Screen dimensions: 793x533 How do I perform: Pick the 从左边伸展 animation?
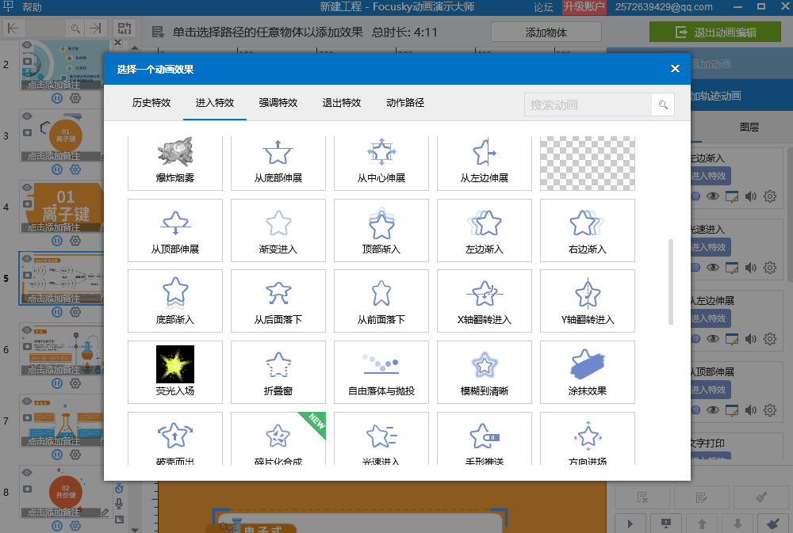click(485, 162)
